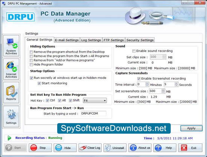Open the Reports clipboard icon
This screenshot has height=157, width=207.
coord(11,93)
